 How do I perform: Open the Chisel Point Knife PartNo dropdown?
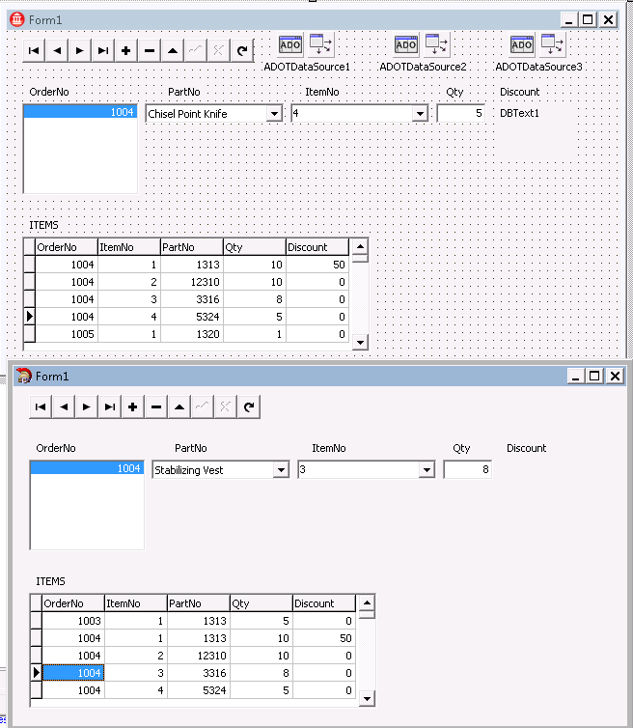click(x=274, y=114)
